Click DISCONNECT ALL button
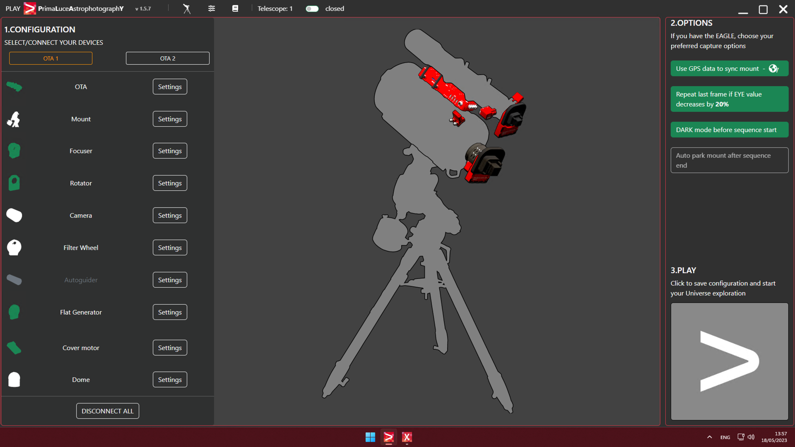Viewport: 795px width, 447px height. click(x=107, y=411)
